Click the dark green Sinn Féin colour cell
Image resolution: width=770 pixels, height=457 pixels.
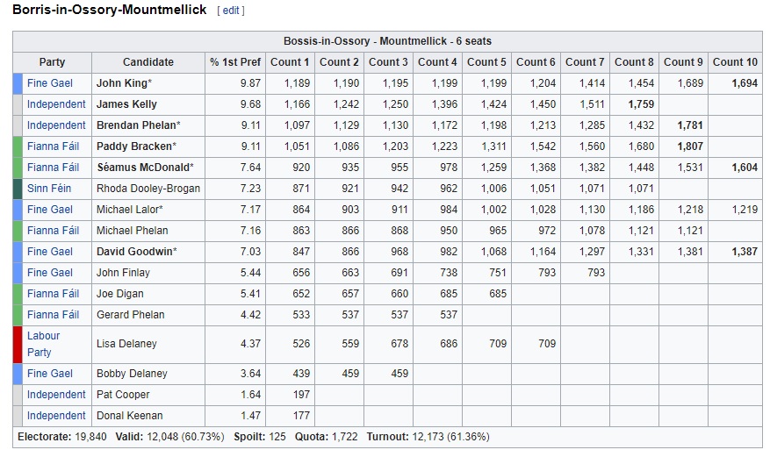coord(18,189)
